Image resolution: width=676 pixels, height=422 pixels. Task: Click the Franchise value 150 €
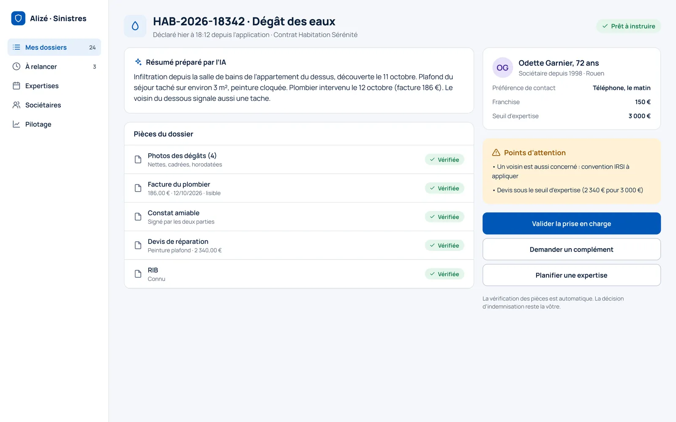pyautogui.click(x=643, y=102)
